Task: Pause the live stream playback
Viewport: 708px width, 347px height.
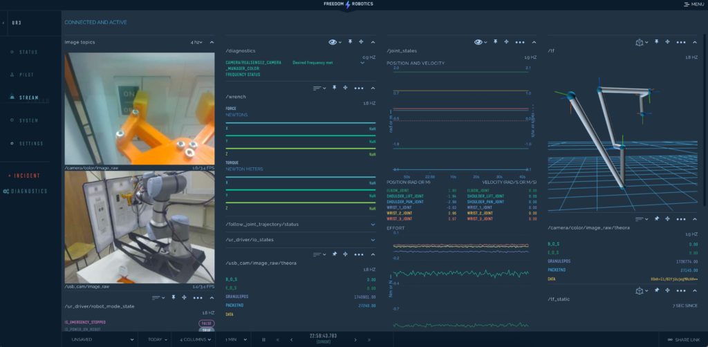Action: [263, 339]
